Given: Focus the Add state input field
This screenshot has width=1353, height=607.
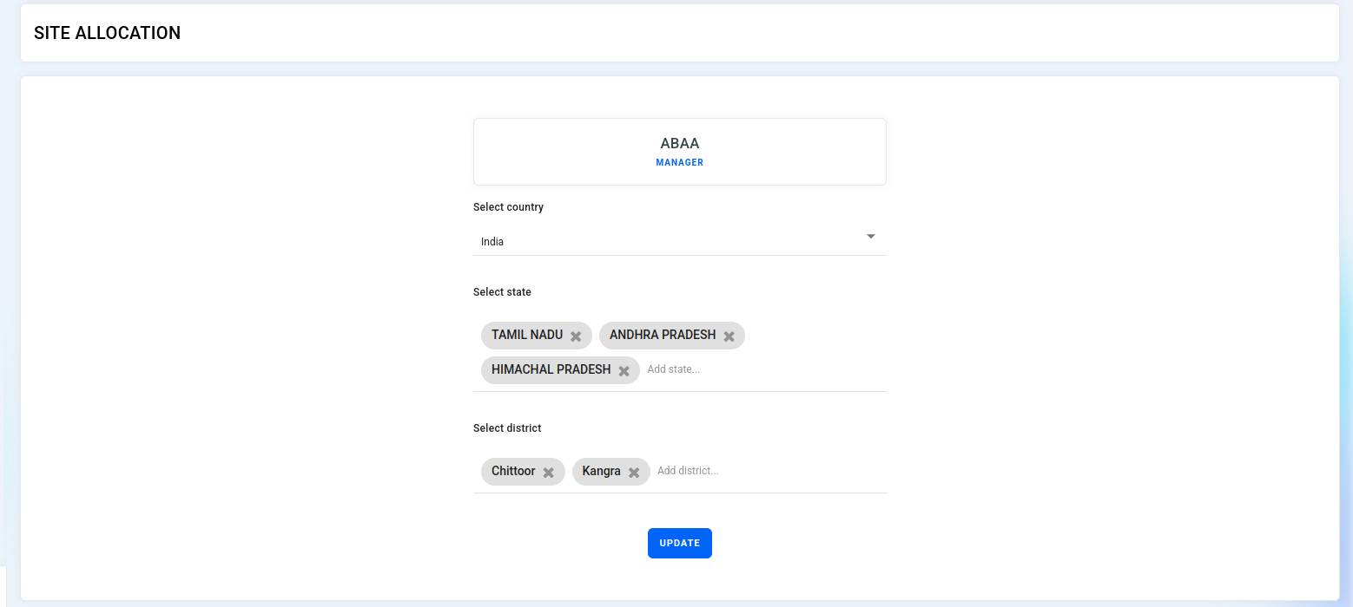Looking at the screenshot, I should point(764,369).
